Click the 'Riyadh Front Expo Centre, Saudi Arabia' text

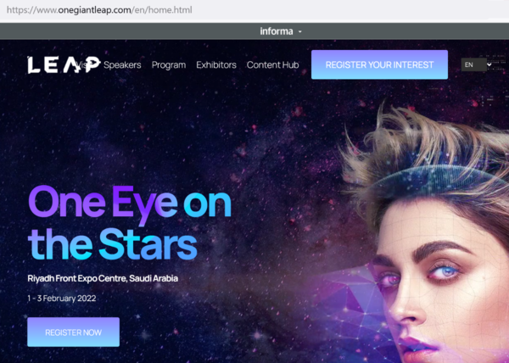(103, 278)
